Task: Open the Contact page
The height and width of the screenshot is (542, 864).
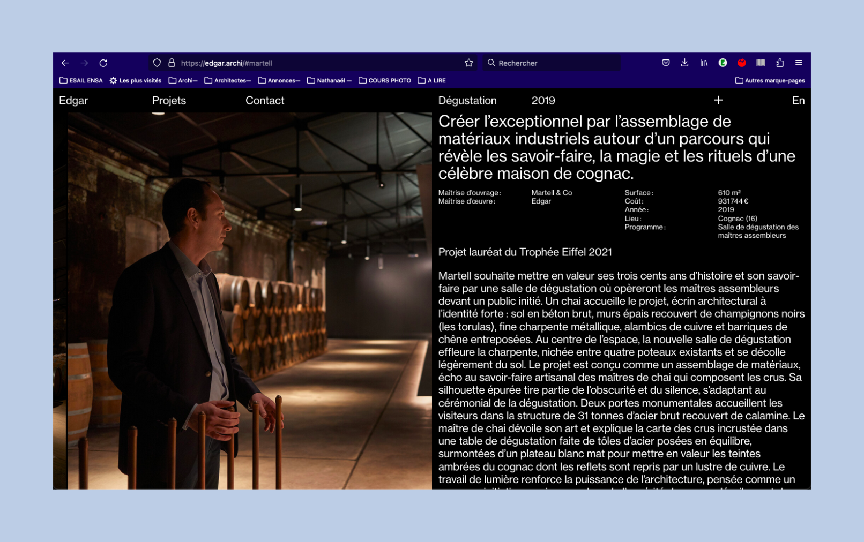Action: pyautogui.click(x=265, y=101)
